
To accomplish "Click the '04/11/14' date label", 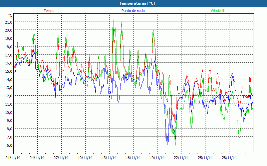I will [x=37, y=158].
